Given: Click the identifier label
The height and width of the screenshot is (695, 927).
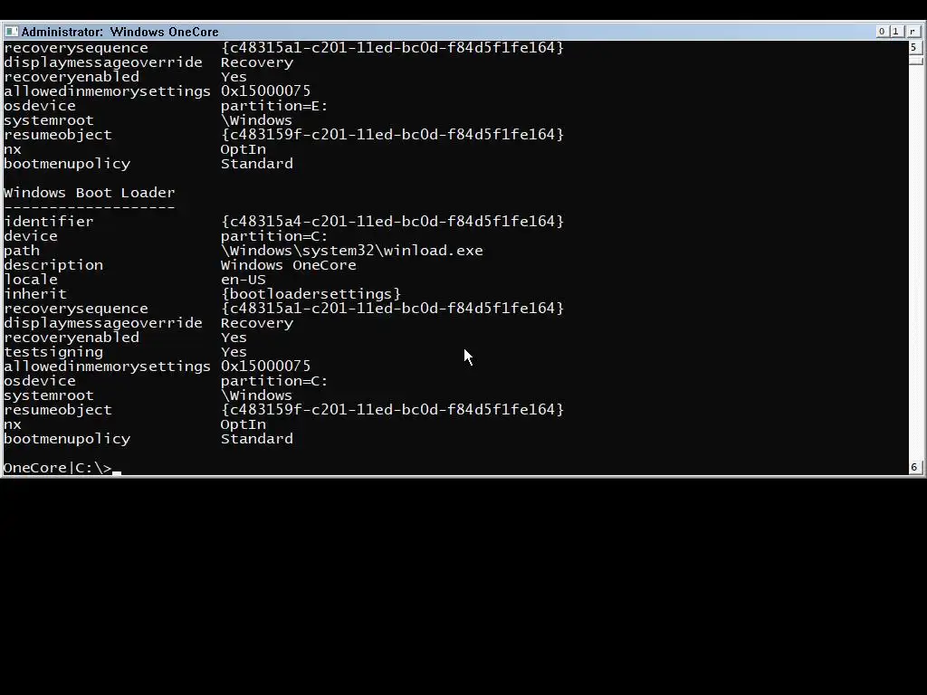Looking at the screenshot, I should point(49,222).
